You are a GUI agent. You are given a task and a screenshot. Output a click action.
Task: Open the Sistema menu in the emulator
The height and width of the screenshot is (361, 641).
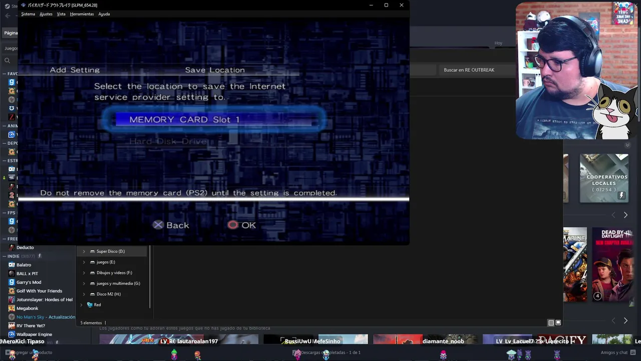point(28,14)
